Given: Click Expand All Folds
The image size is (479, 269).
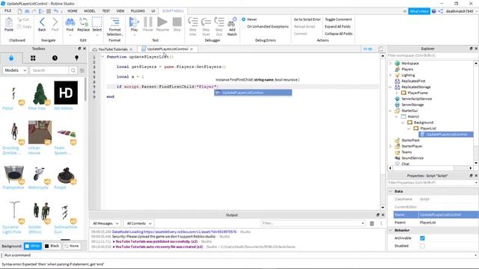Looking at the screenshot, I should [x=338, y=27].
